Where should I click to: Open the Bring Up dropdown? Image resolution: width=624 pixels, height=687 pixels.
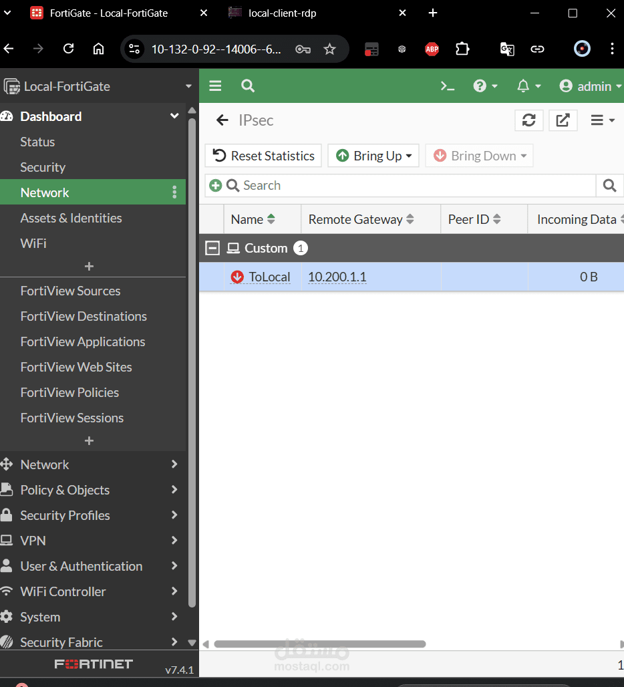[x=373, y=156]
